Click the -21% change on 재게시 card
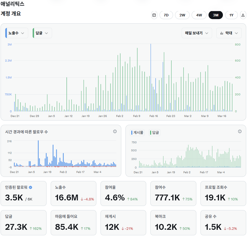 [x=127, y=228]
